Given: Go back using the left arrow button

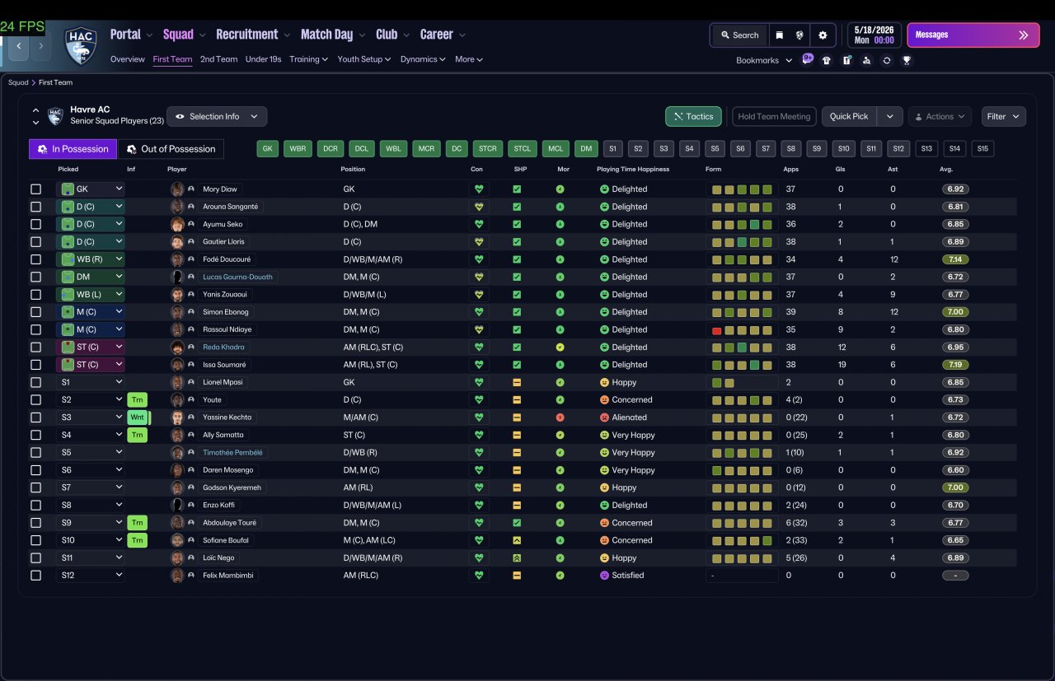Looking at the screenshot, I should pos(19,46).
